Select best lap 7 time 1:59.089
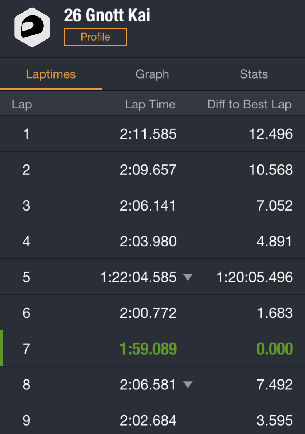 (148, 349)
